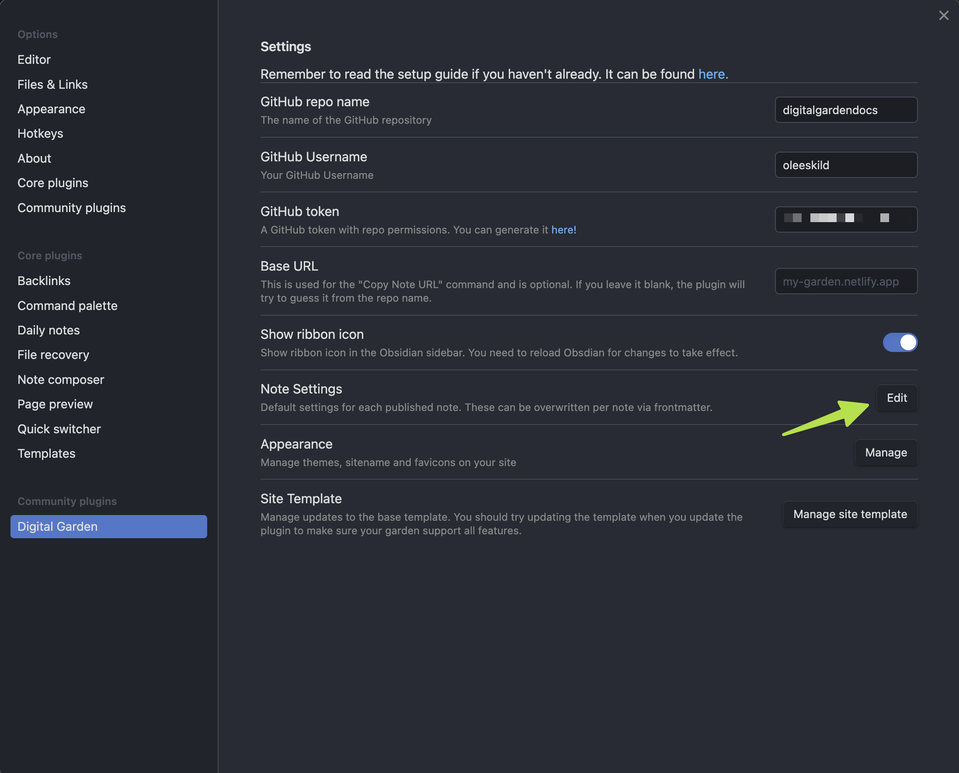The image size is (959, 773).
Task: Open Manage site template
Action: 849,514
